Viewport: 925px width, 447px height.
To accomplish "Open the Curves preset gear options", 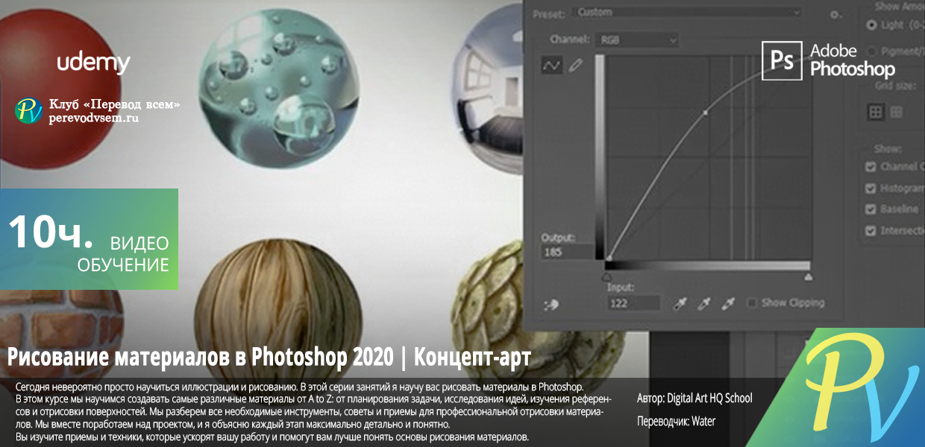I will tap(835, 13).
